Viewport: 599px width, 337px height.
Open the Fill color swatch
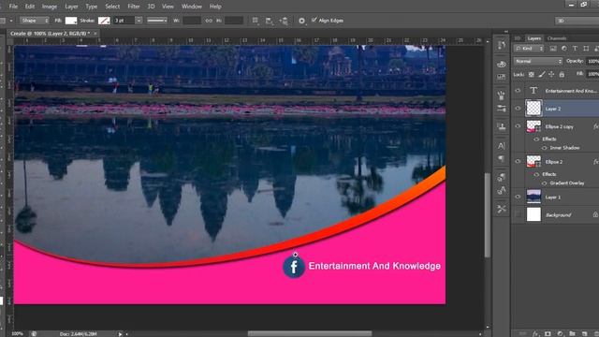pos(71,21)
